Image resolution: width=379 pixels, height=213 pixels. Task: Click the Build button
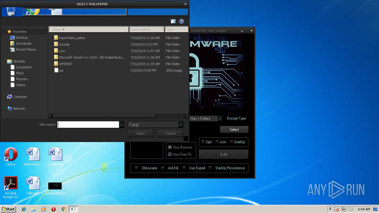coord(224,154)
